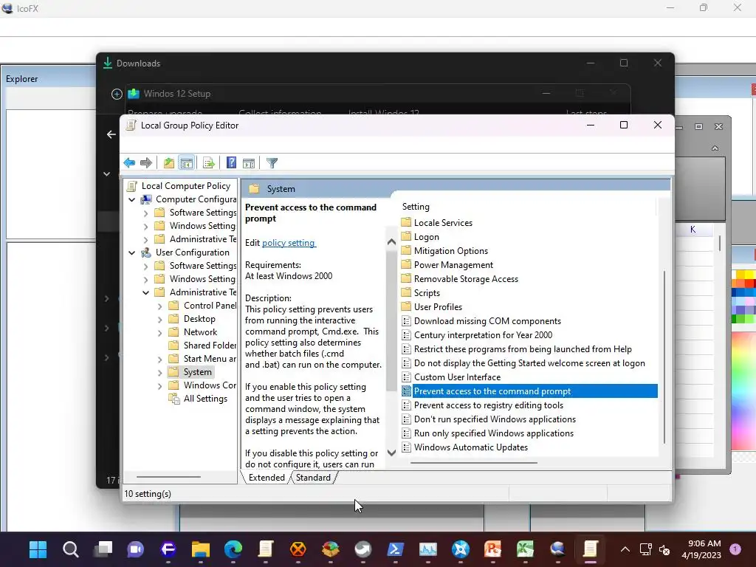Open the Logon folder in settings list

(426, 237)
